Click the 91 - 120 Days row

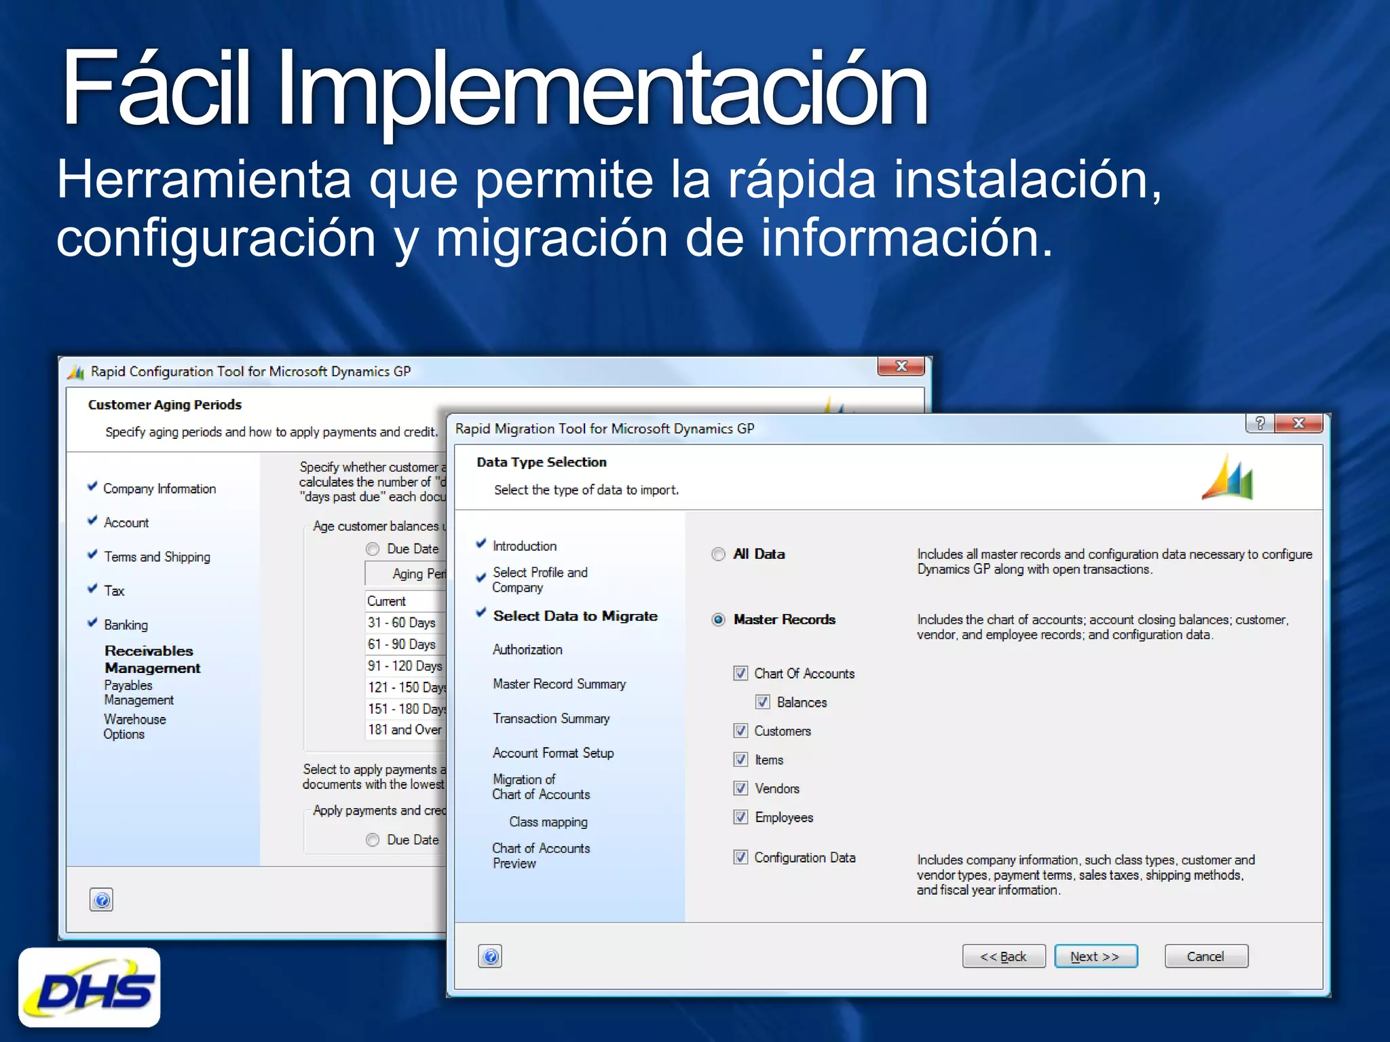(x=406, y=666)
